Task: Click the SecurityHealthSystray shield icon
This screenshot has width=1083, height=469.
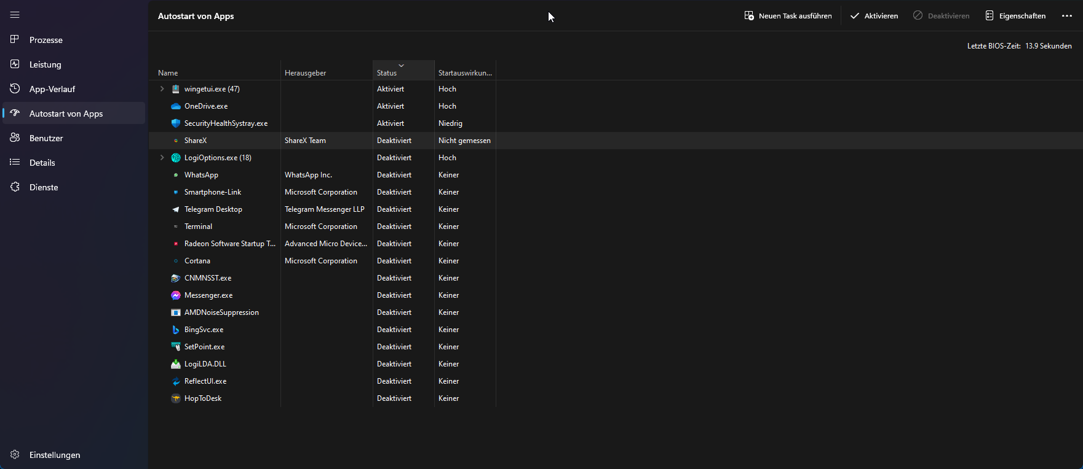Action: pyautogui.click(x=176, y=123)
